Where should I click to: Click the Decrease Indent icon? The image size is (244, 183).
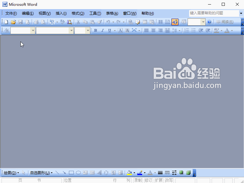pyautogui.click(x=201, y=30)
